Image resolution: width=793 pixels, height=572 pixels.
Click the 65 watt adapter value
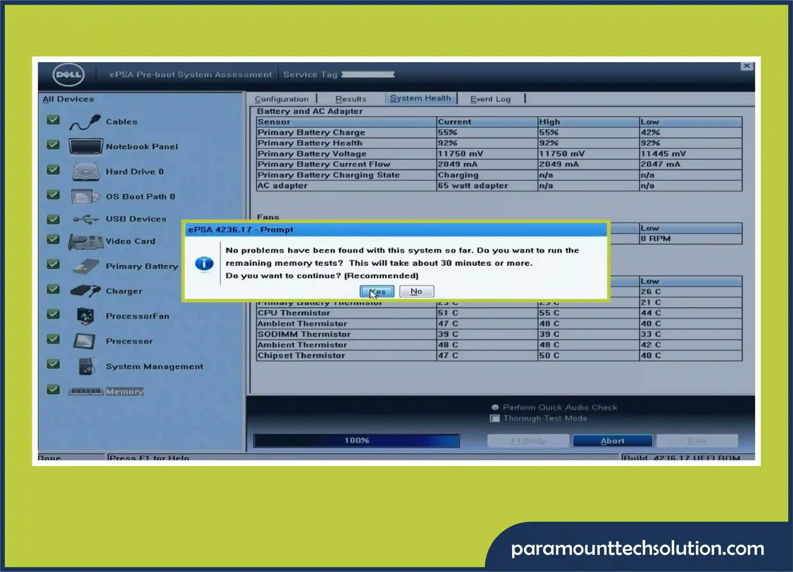coord(473,186)
